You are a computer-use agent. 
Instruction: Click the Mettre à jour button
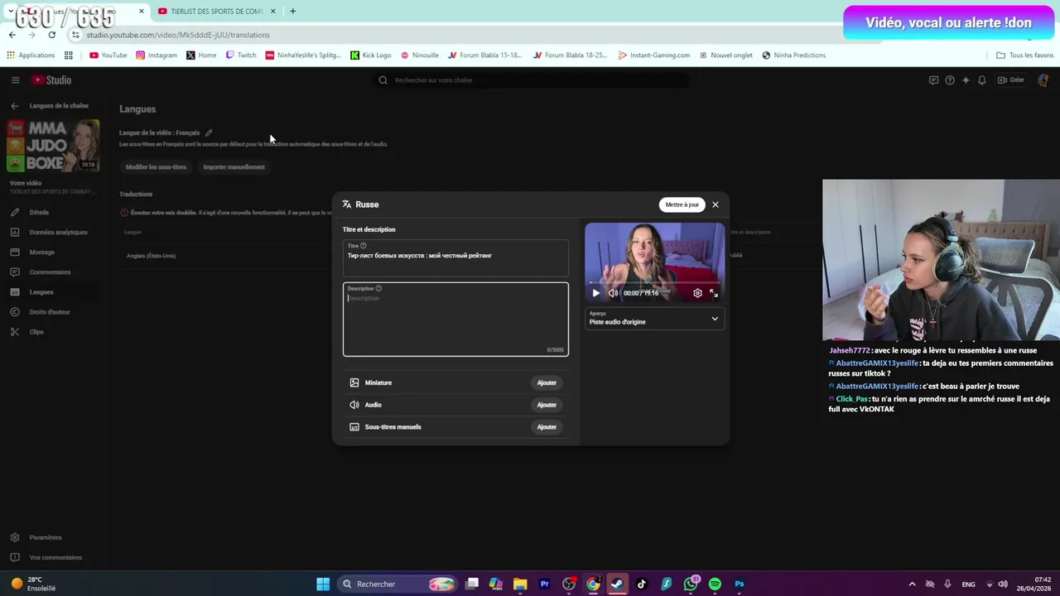(x=682, y=204)
